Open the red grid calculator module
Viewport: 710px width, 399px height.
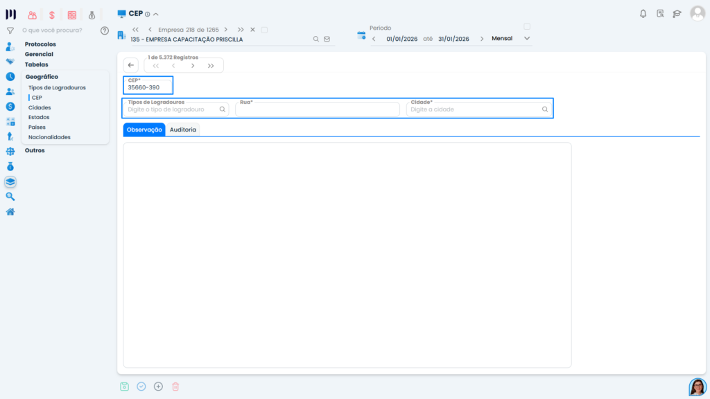(x=72, y=15)
